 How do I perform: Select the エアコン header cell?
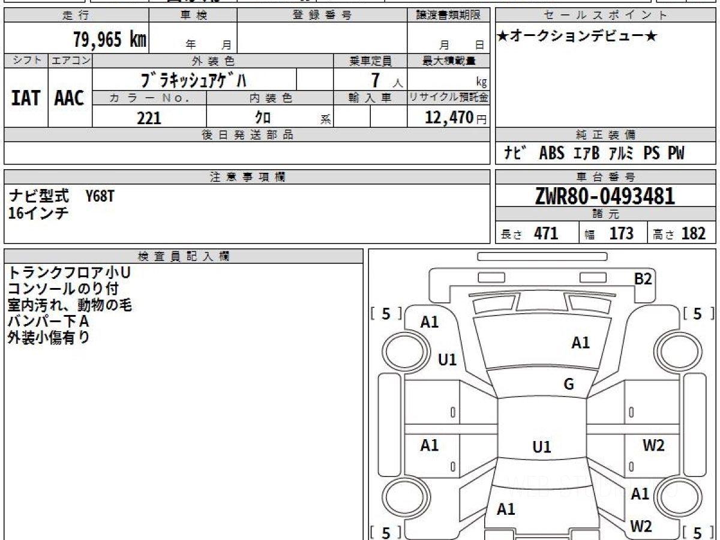70,61
